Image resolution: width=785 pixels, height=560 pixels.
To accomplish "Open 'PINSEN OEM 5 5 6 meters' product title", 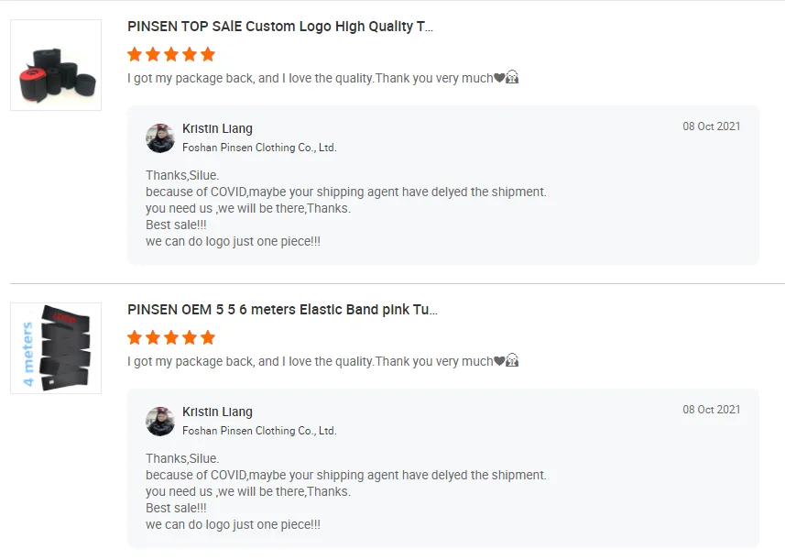I will tap(282, 310).
